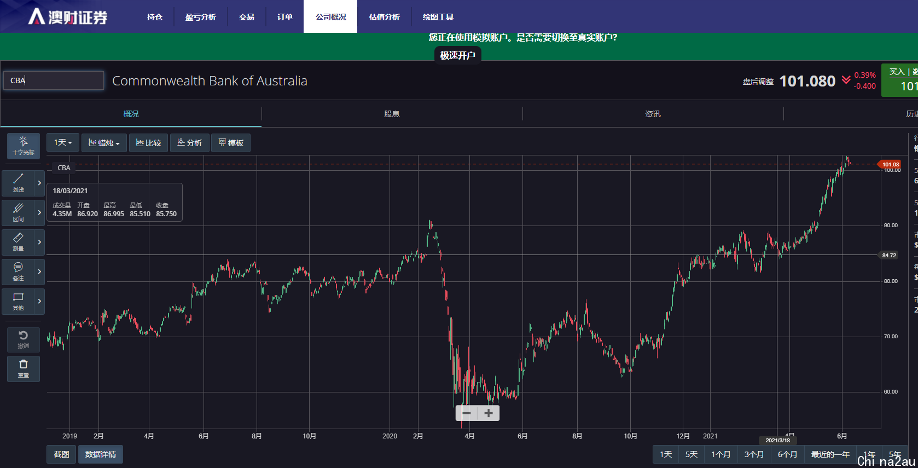Open the 交易 trading menu

click(247, 17)
